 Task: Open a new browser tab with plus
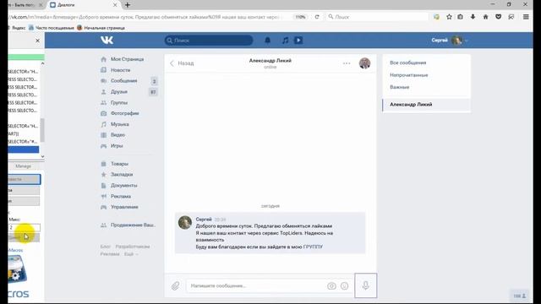point(128,5)
